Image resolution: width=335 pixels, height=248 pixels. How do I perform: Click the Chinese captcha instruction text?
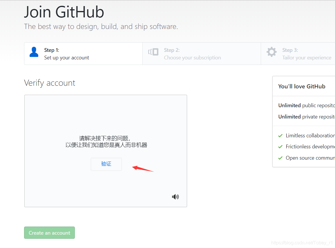[x=106, y=142]
